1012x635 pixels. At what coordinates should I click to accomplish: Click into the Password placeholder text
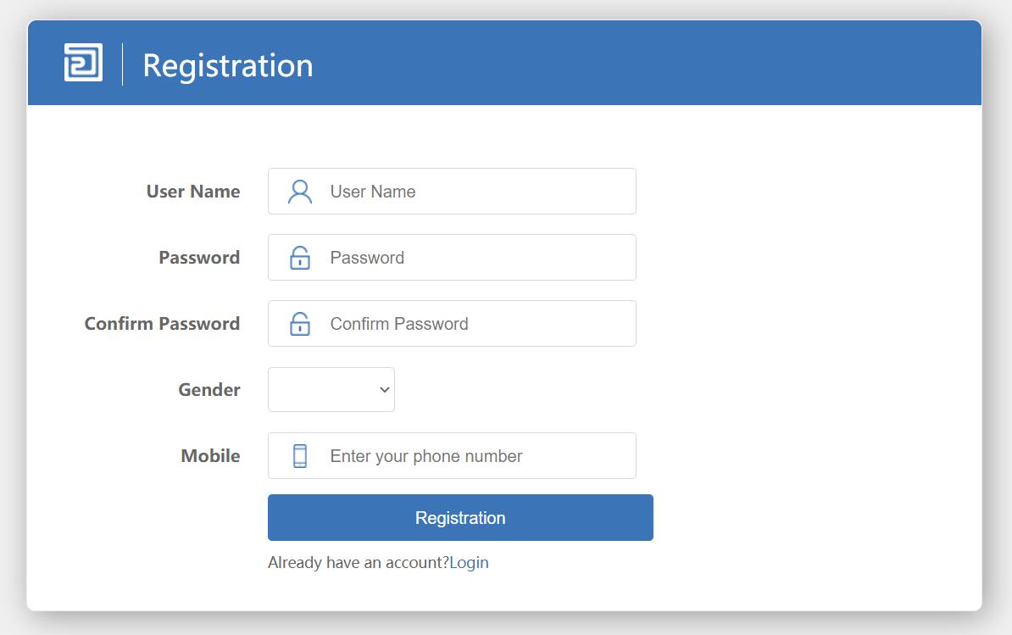point(367,258)
